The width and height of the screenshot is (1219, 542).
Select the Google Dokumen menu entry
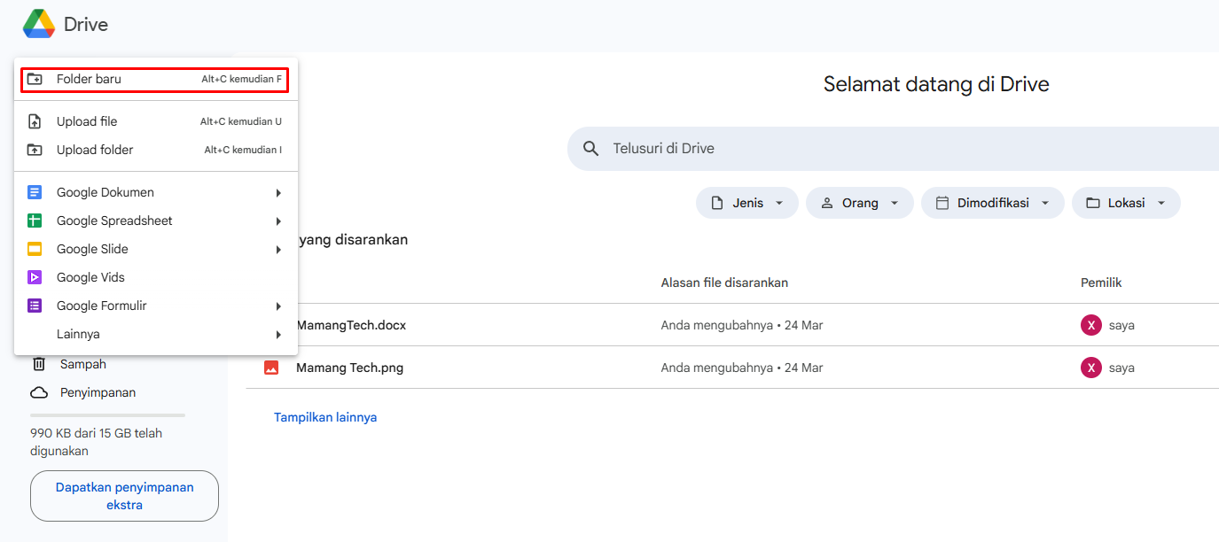(x=155, y=192)
